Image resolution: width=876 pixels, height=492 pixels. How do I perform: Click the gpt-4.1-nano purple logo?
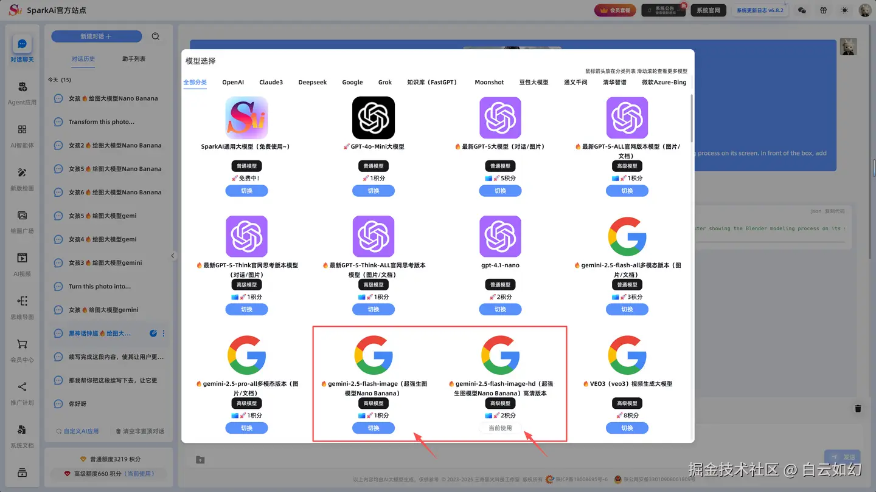500,236
